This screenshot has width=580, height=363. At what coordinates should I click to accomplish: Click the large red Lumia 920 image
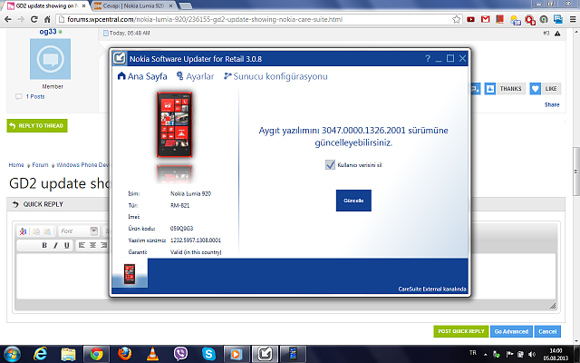[x=175, y=125]
